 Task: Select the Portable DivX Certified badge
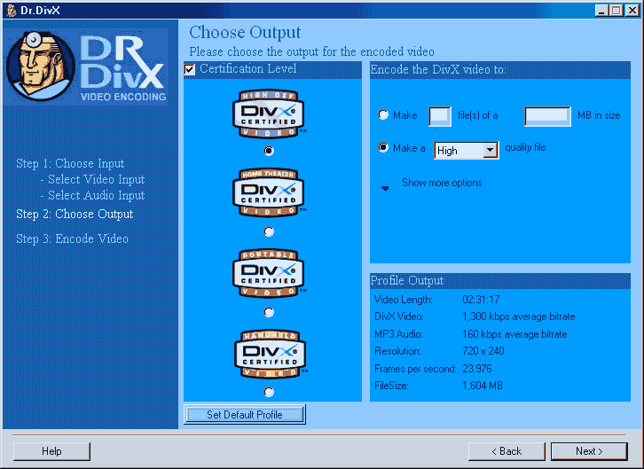(x=269, y=273)
